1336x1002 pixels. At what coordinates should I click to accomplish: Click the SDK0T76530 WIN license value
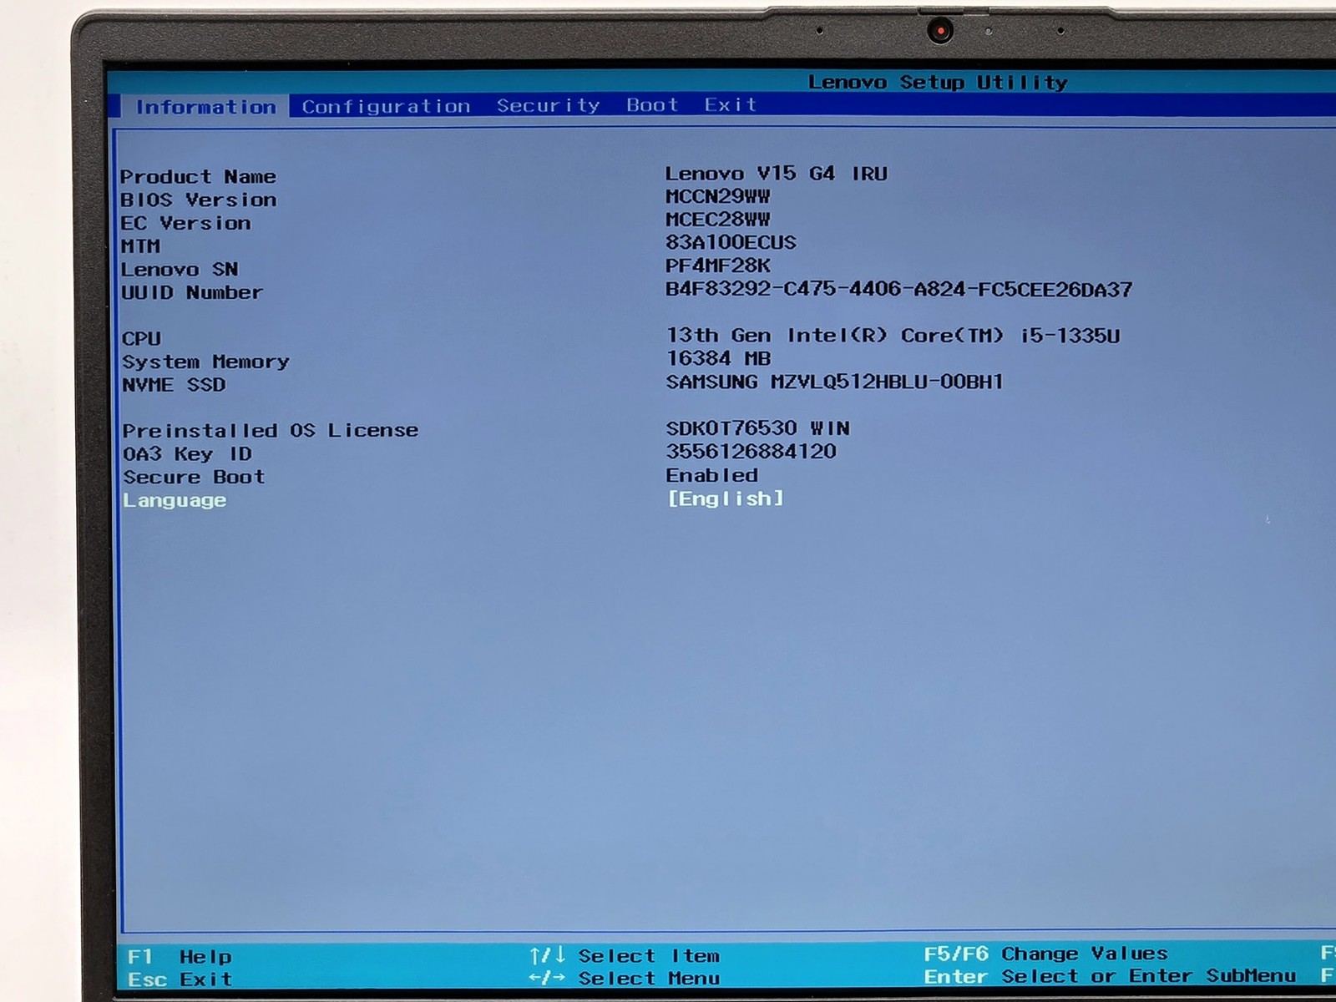[x=757, y=428]
